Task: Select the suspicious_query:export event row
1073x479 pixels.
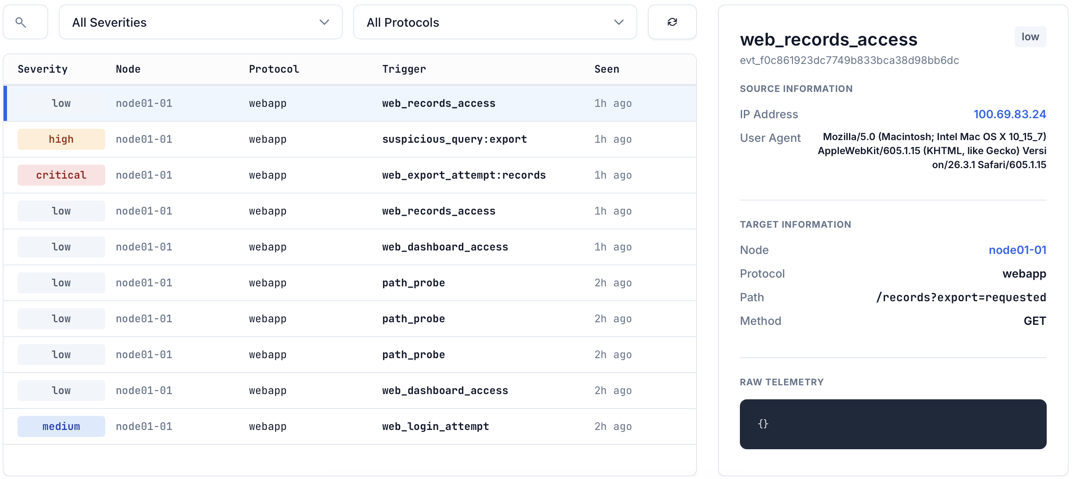Action: click(x=350, y=139)
